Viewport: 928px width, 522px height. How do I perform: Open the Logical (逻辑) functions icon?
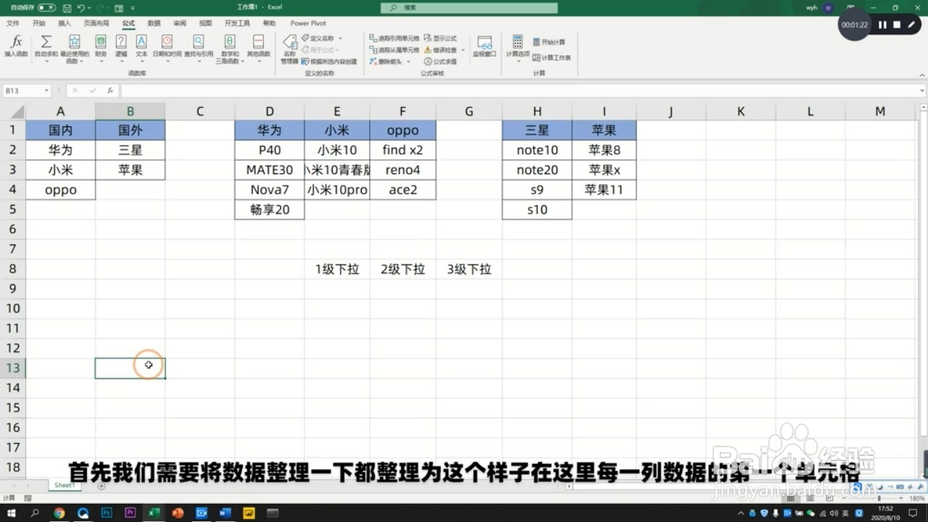coord(121,42)
